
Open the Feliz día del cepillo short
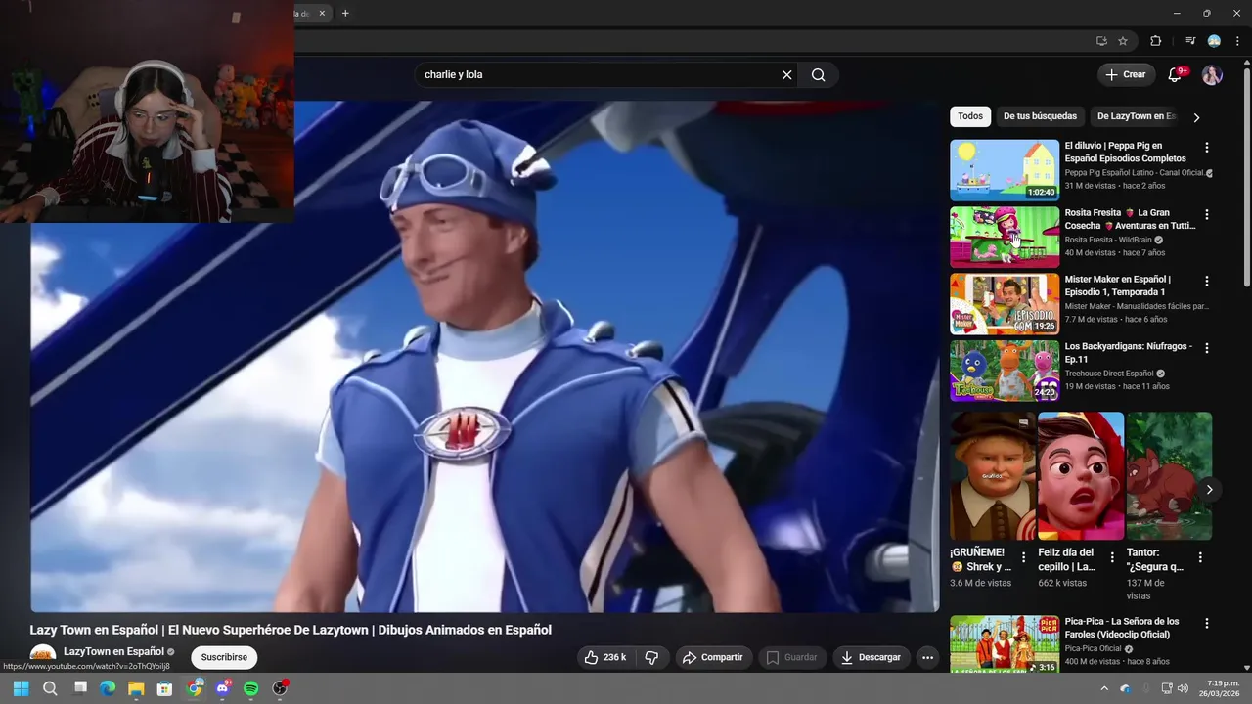pyautogui.click(x=1081, y=475)
